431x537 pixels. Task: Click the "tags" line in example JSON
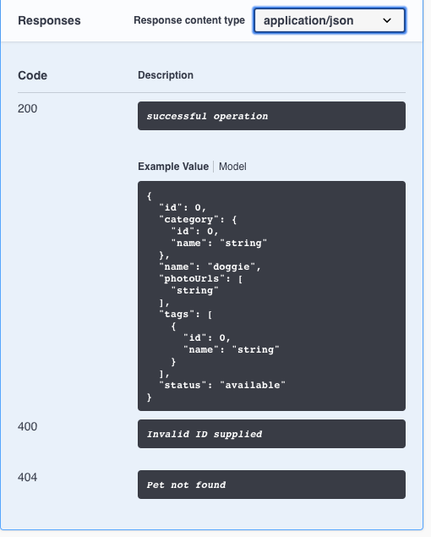coord(186,314)
